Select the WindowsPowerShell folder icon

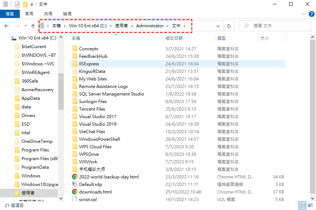[75, 139]
